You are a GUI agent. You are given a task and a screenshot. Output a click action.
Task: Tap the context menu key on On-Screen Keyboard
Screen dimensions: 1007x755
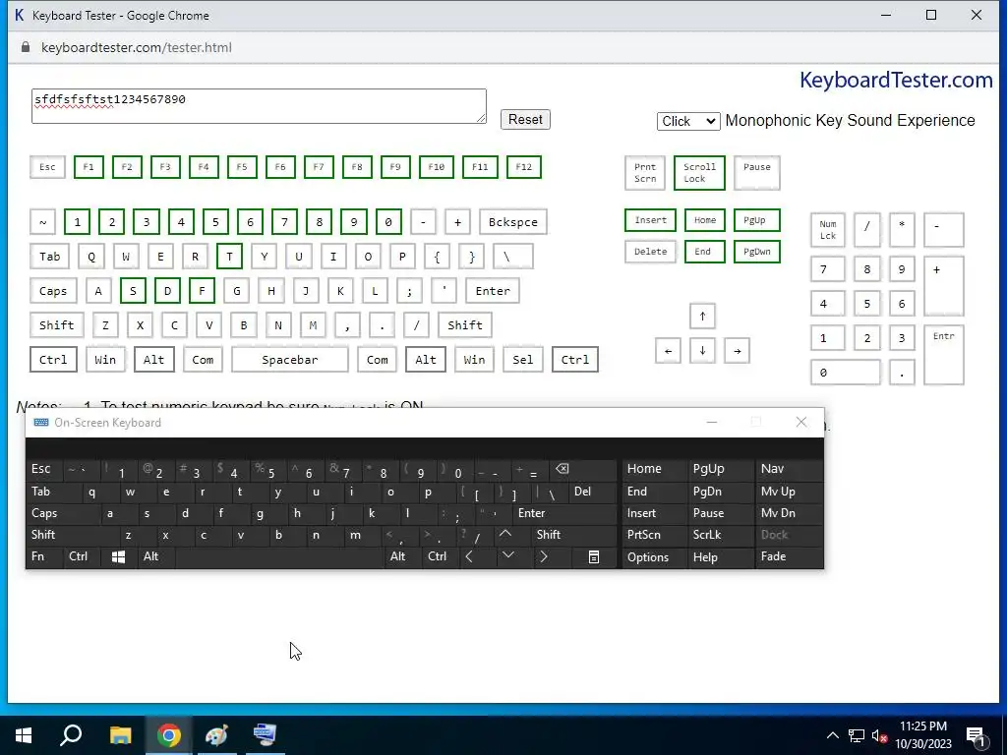tap(594, 556)
